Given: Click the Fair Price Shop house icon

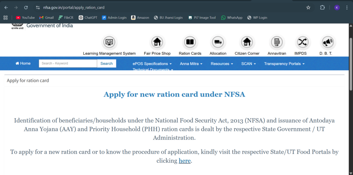Looking at the screenshot, I should pos(157,42).
